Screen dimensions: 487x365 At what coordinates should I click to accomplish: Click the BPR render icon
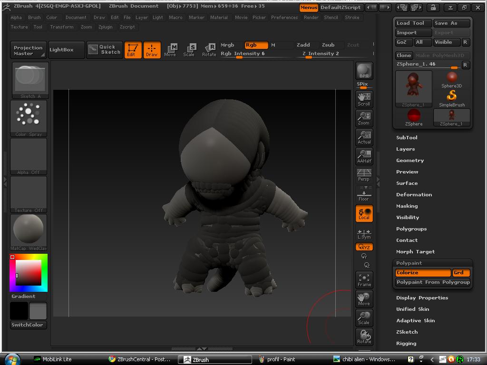[364, 71]
